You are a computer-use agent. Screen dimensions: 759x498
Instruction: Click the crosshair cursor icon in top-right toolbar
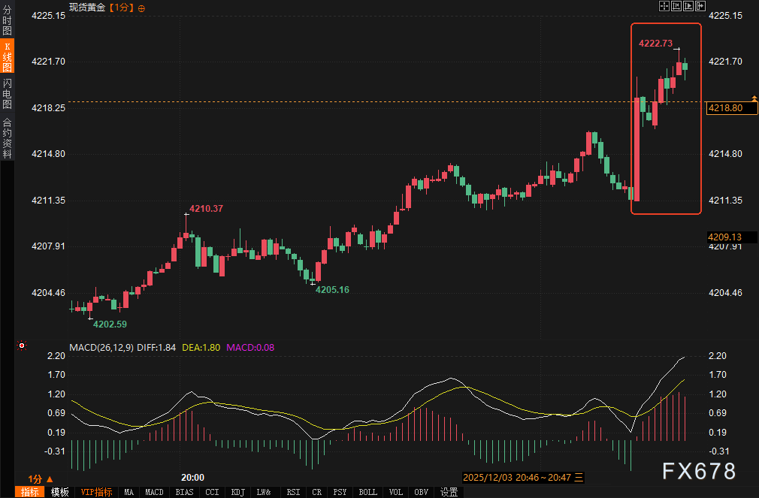[x=664, y=7]
